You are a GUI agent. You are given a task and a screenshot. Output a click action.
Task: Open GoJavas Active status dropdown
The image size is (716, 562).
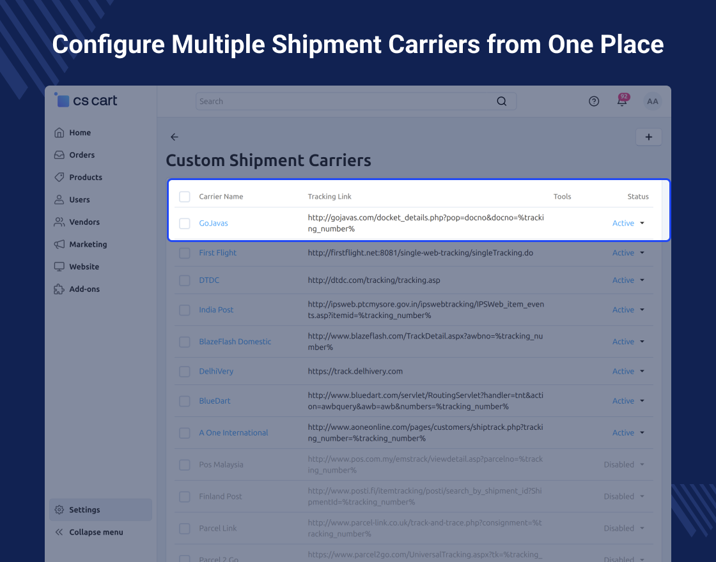[628, 223]
